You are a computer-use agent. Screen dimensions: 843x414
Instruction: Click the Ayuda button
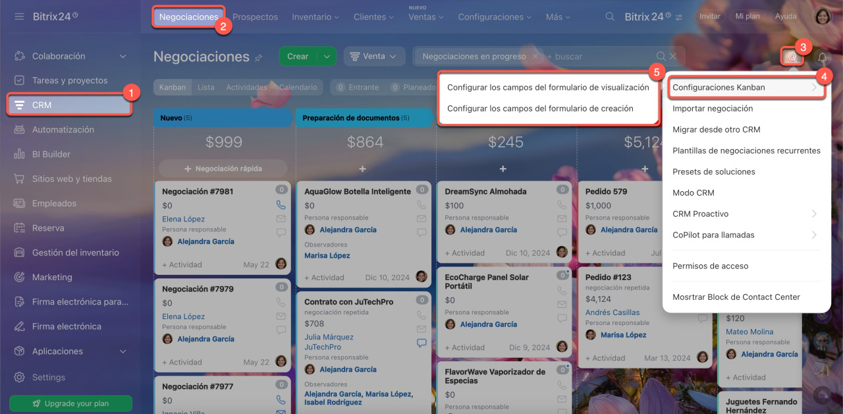[x=786, y=16]
